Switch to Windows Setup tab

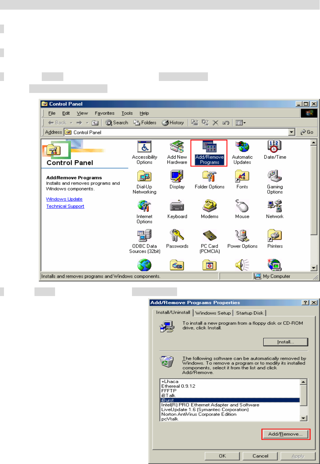click(x=213, y=313)
